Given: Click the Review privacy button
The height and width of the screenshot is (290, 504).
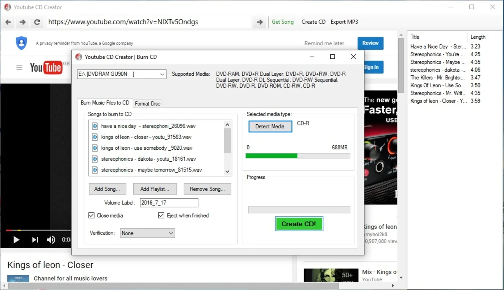Looking at the screenshot, I should pyautogui.click(x=370, y=43).
